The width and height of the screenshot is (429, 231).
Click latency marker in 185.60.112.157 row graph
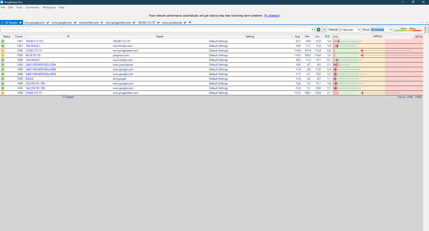[x=338, y=41]
